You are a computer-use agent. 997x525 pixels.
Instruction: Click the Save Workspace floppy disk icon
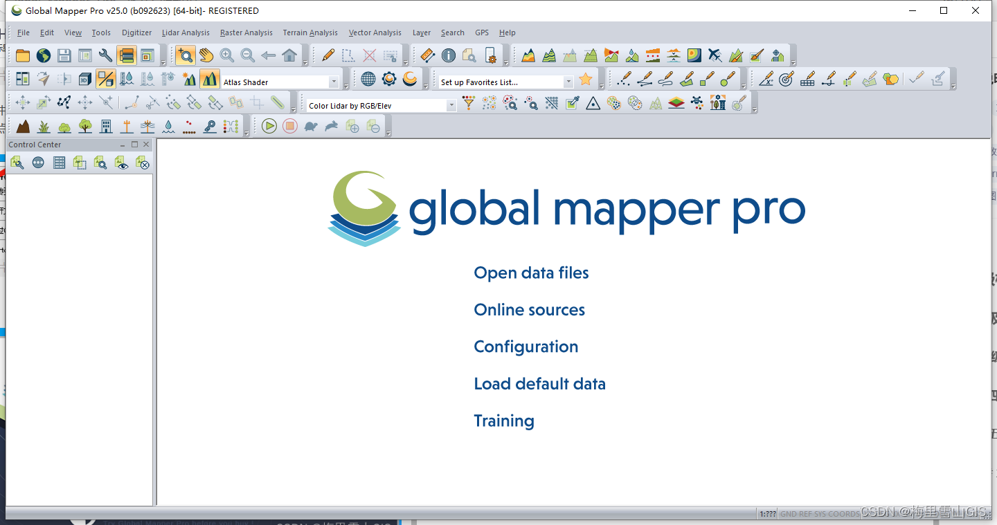click(64, 56)
